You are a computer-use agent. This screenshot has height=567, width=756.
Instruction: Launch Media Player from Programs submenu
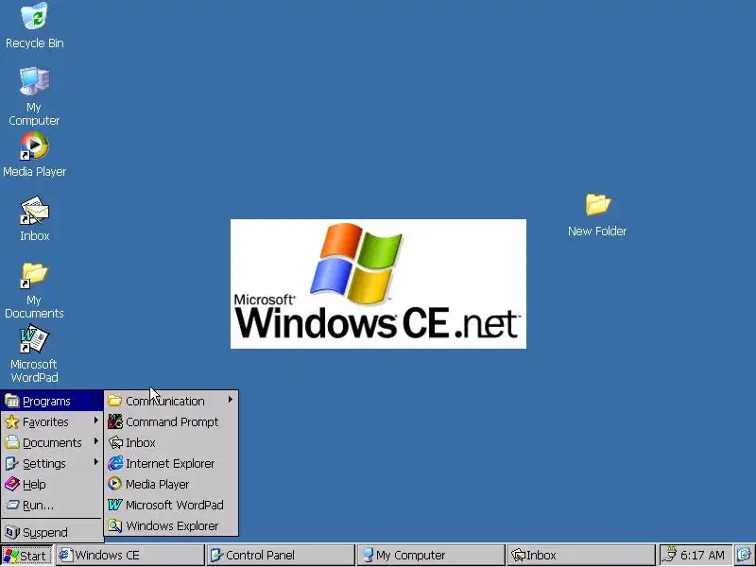171,484
